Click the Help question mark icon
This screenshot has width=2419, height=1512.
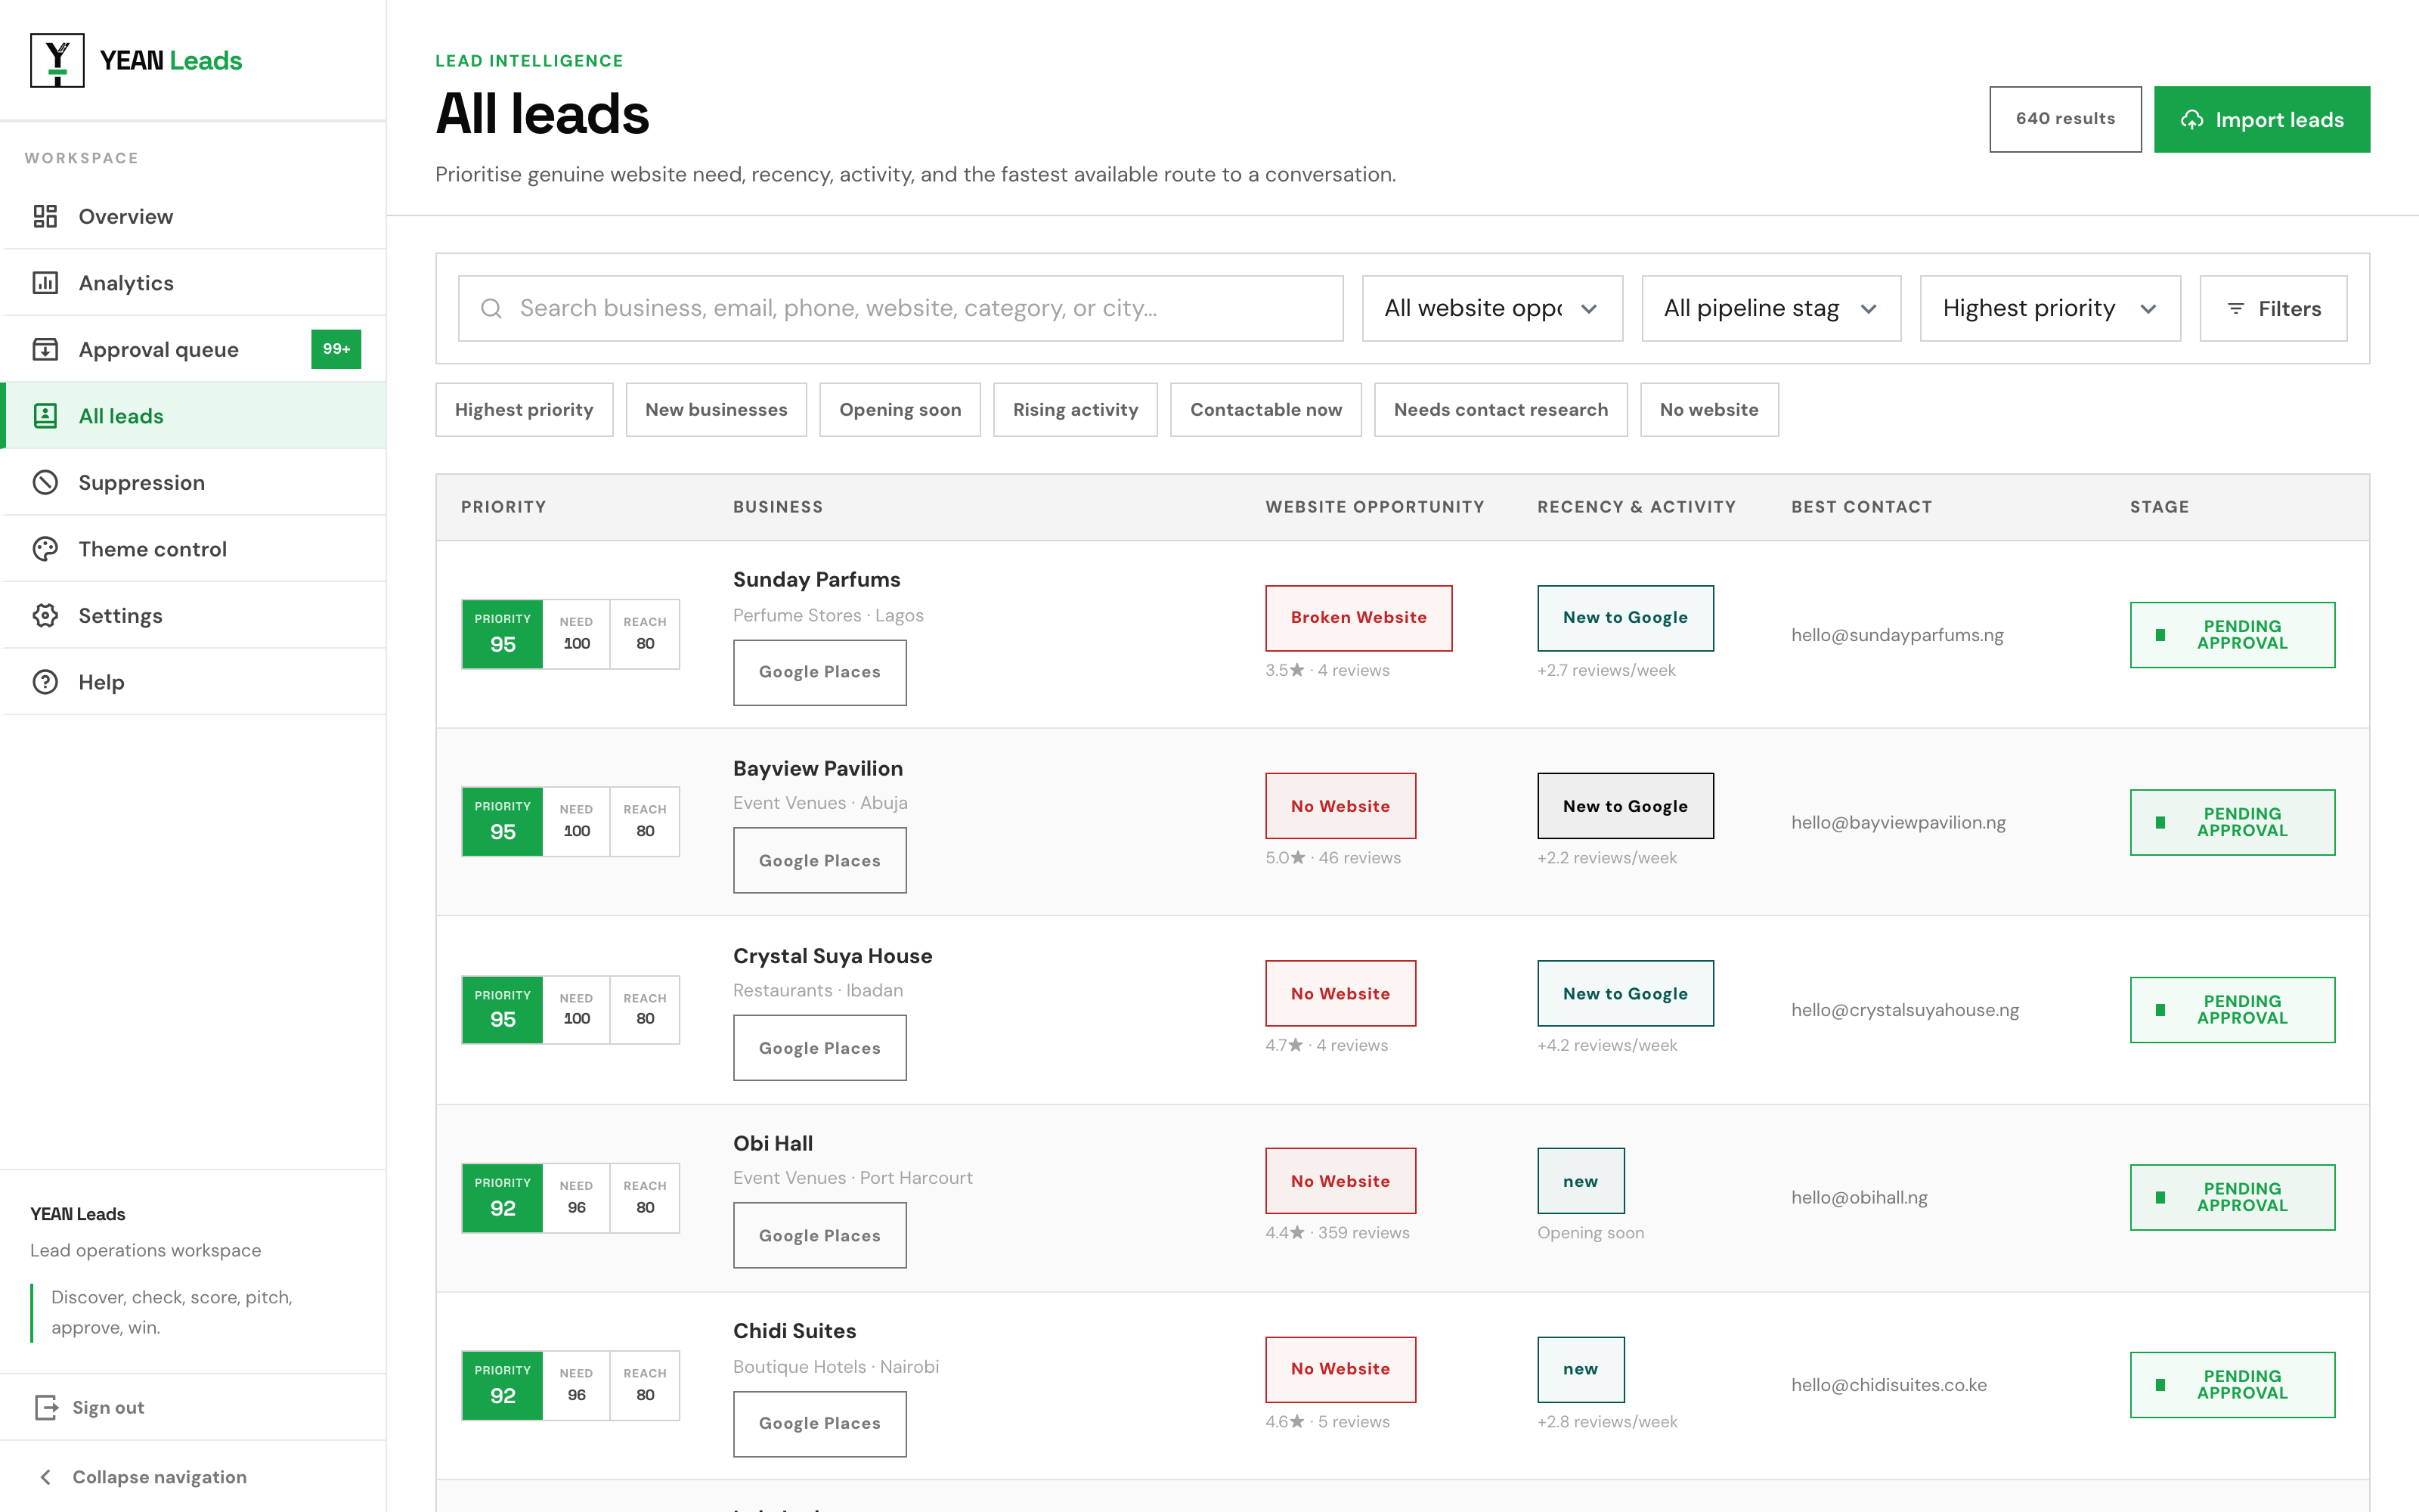point(45,682)
